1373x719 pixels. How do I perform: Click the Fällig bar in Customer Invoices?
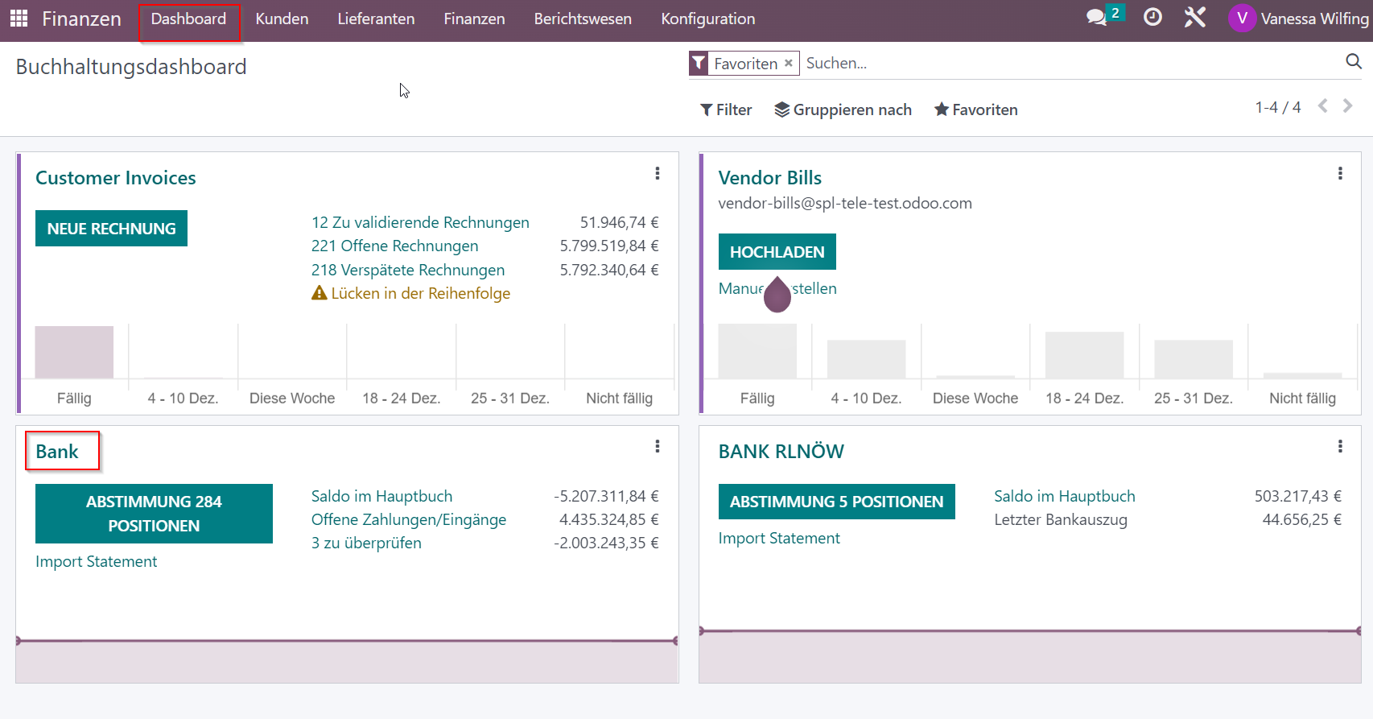click(x=74, y=352)
